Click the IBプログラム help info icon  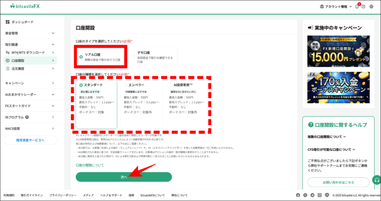(27, 117)
